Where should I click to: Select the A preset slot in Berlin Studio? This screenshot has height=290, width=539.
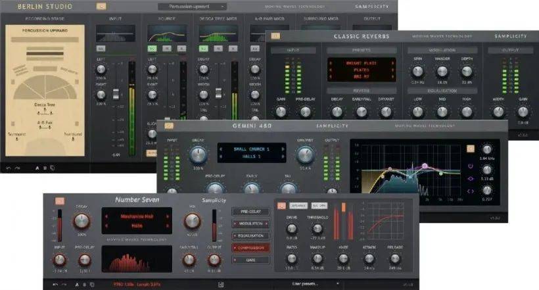[x=36, y=167]
